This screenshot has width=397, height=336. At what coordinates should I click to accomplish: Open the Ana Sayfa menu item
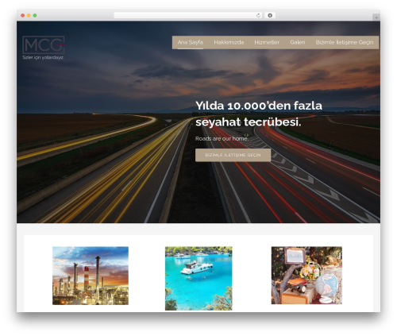pos(191,42)
